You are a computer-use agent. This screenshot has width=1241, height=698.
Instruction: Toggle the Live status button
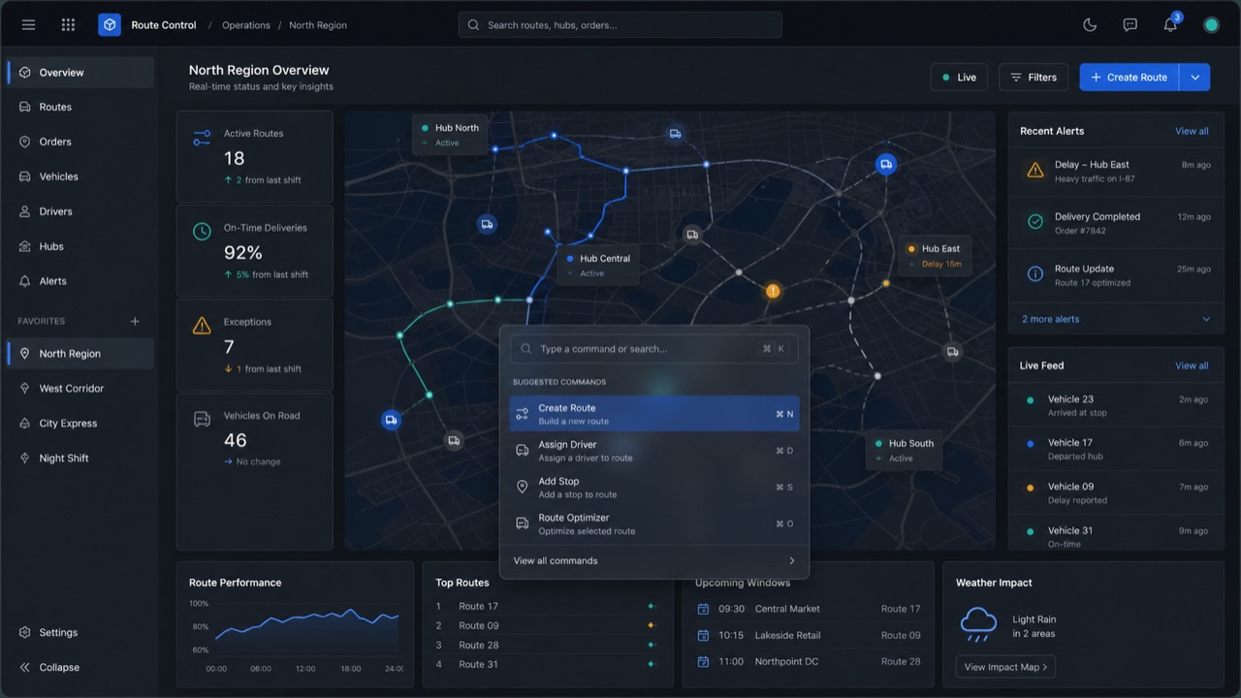coord(959,78)
